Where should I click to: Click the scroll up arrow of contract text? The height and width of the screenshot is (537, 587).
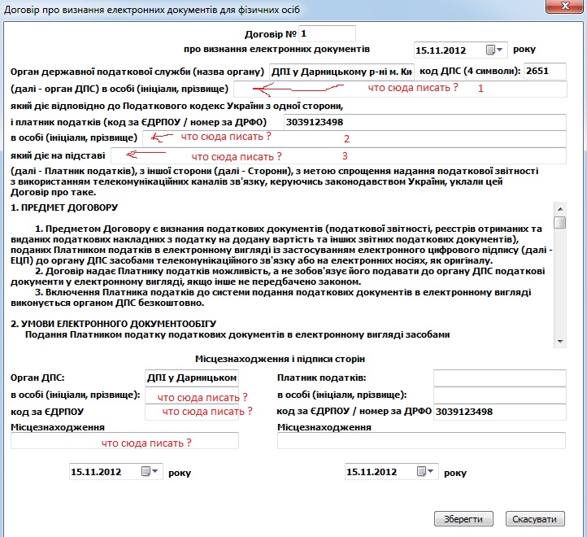coord(559,208)
